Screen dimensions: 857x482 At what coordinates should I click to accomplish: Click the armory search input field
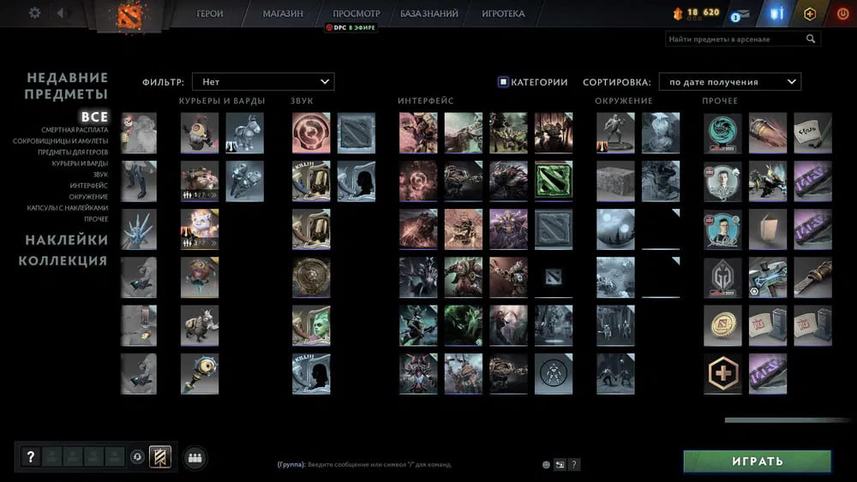735,39
